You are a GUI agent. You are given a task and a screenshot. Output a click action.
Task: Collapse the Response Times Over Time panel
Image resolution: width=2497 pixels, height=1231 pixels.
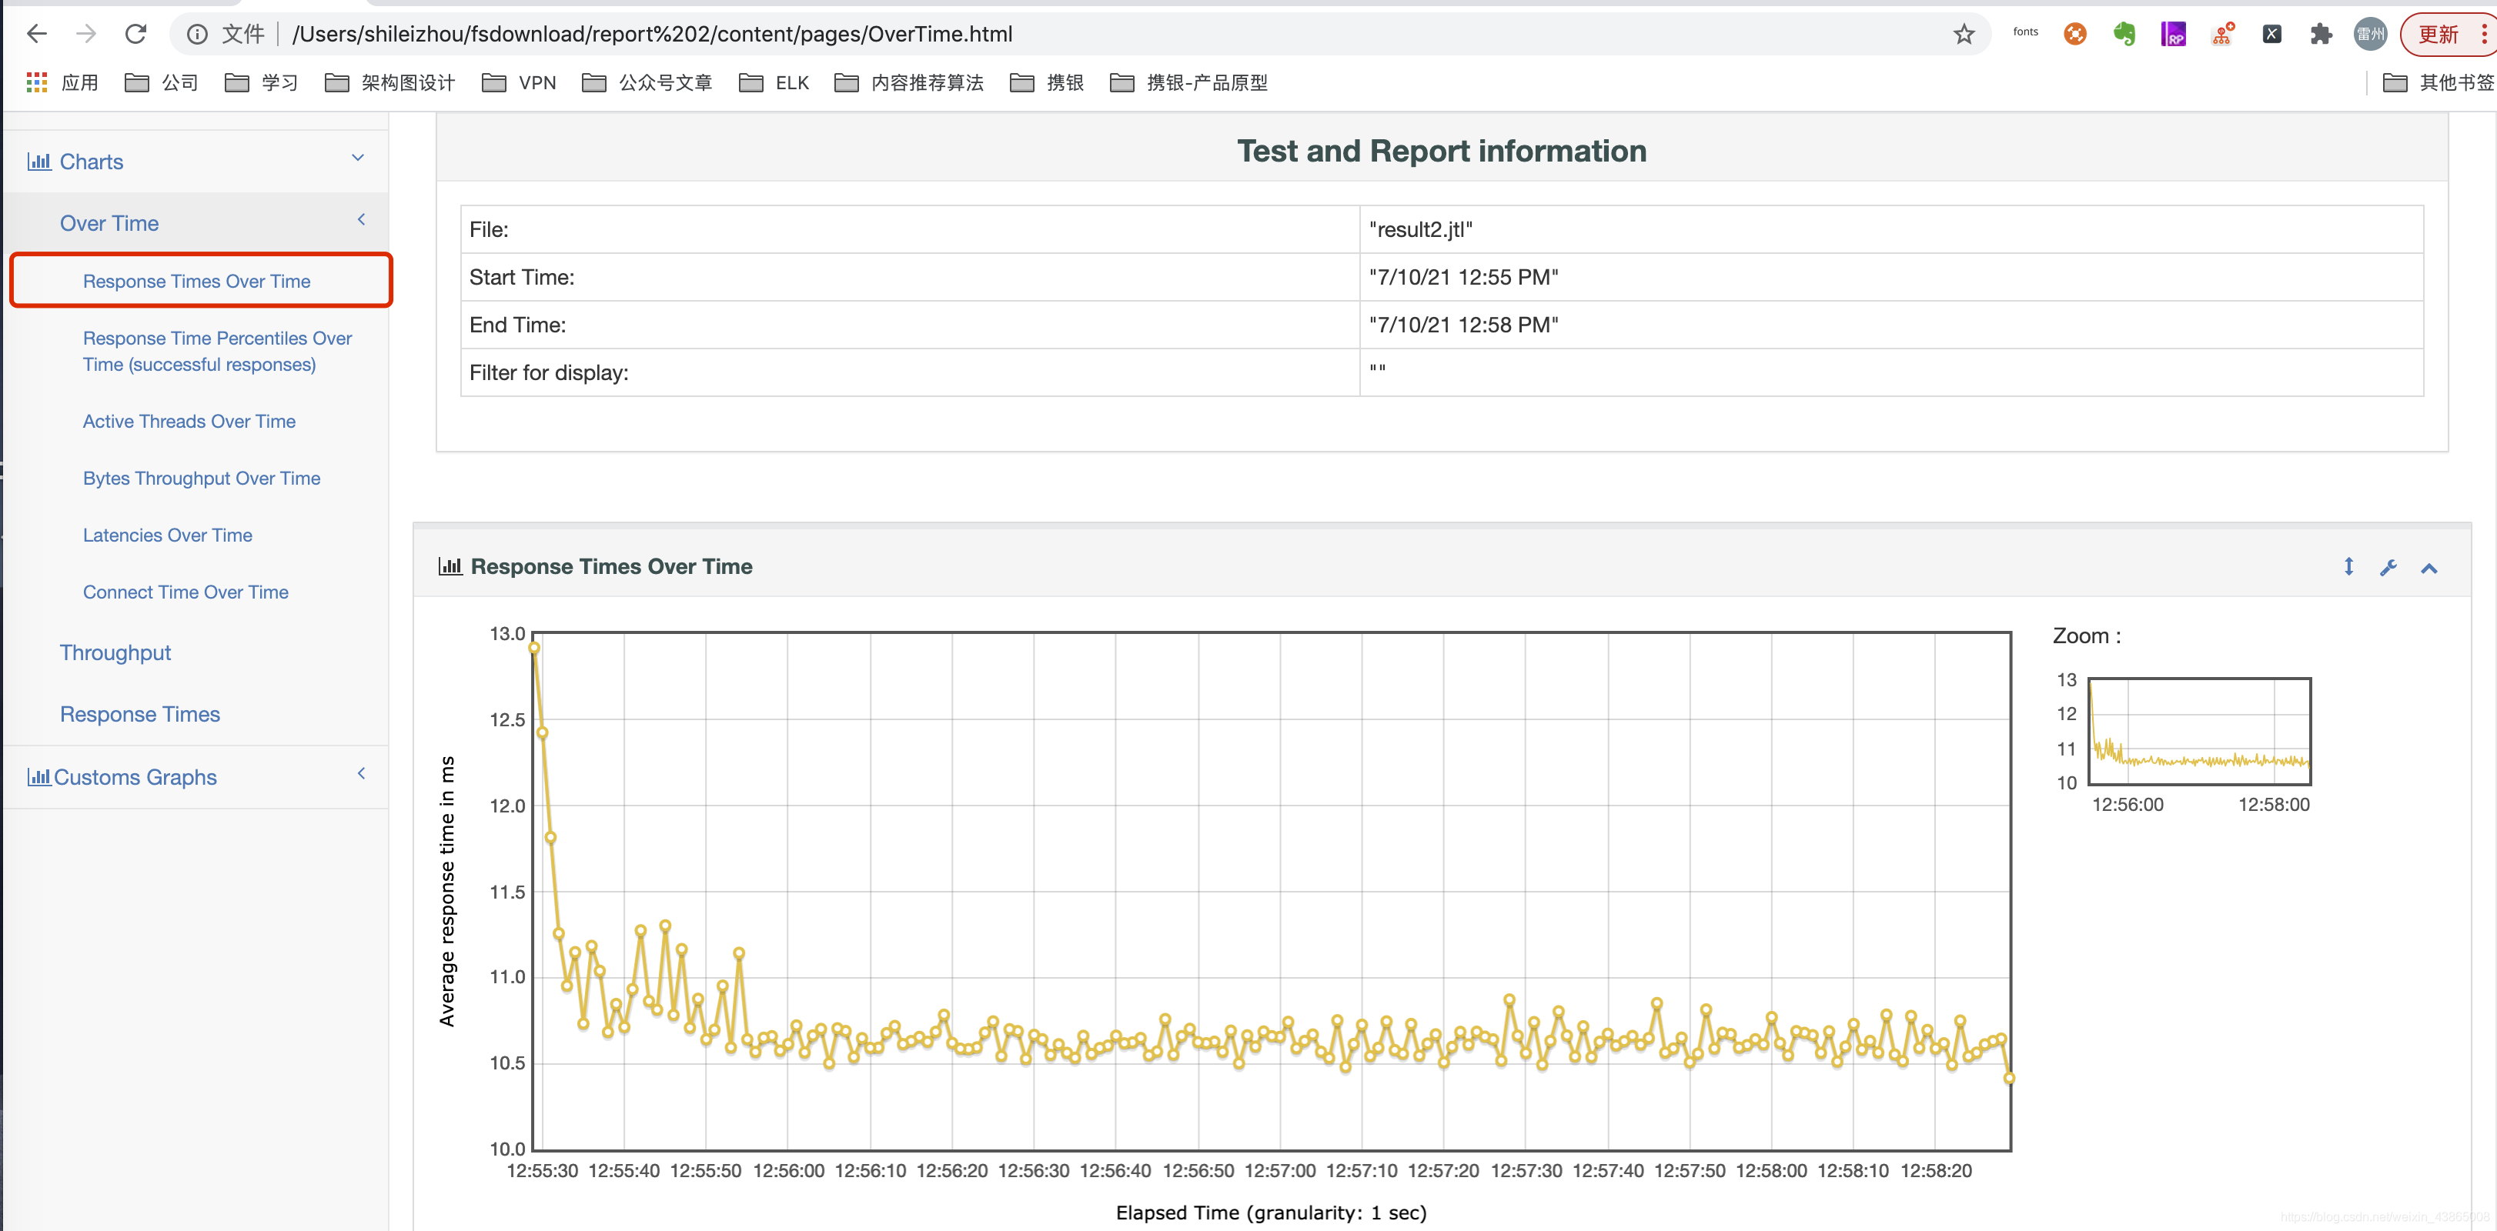2428,568
